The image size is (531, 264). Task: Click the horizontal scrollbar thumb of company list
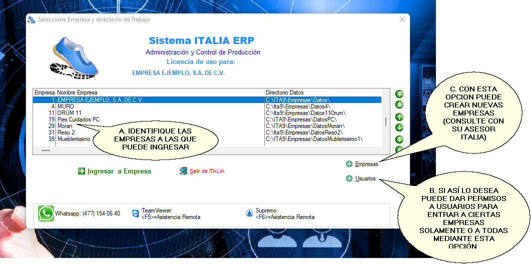[46, 150]
